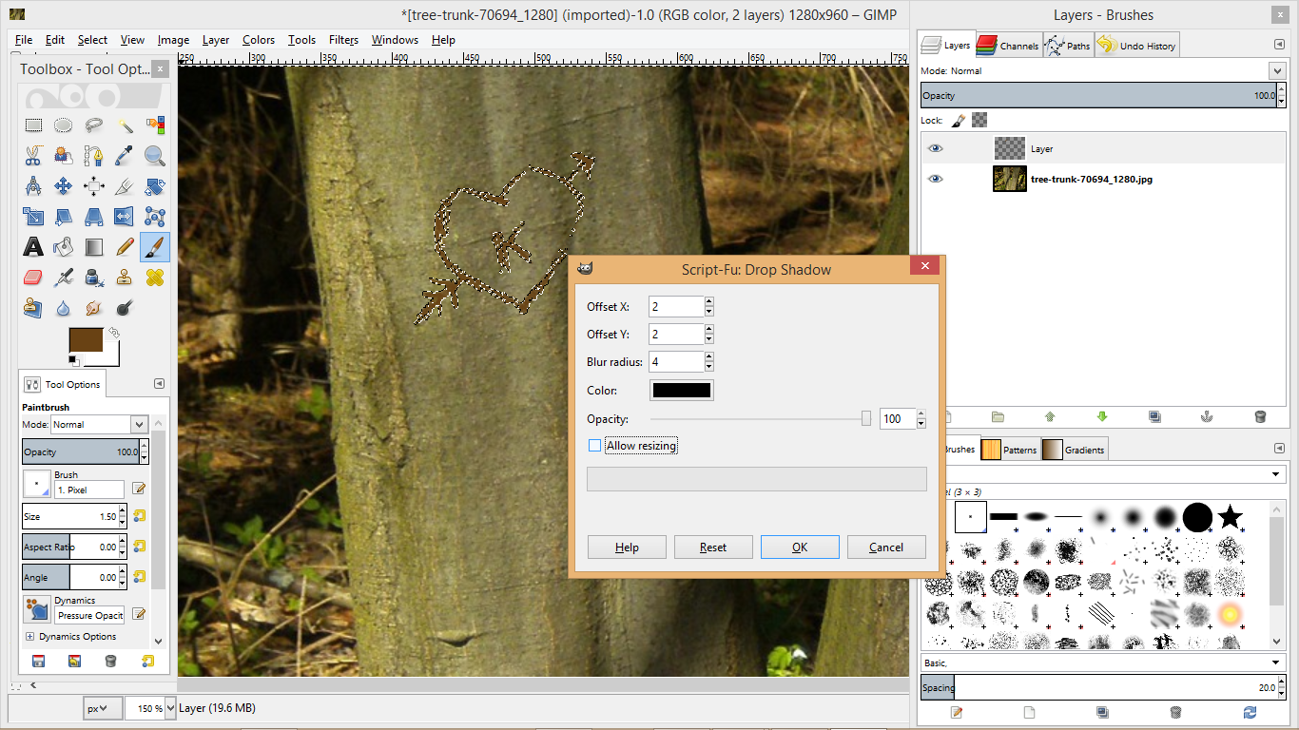The height and width of the screenshot is (730, 1299).
Task: Click the Offset X input field
Action: coord(676,306)
